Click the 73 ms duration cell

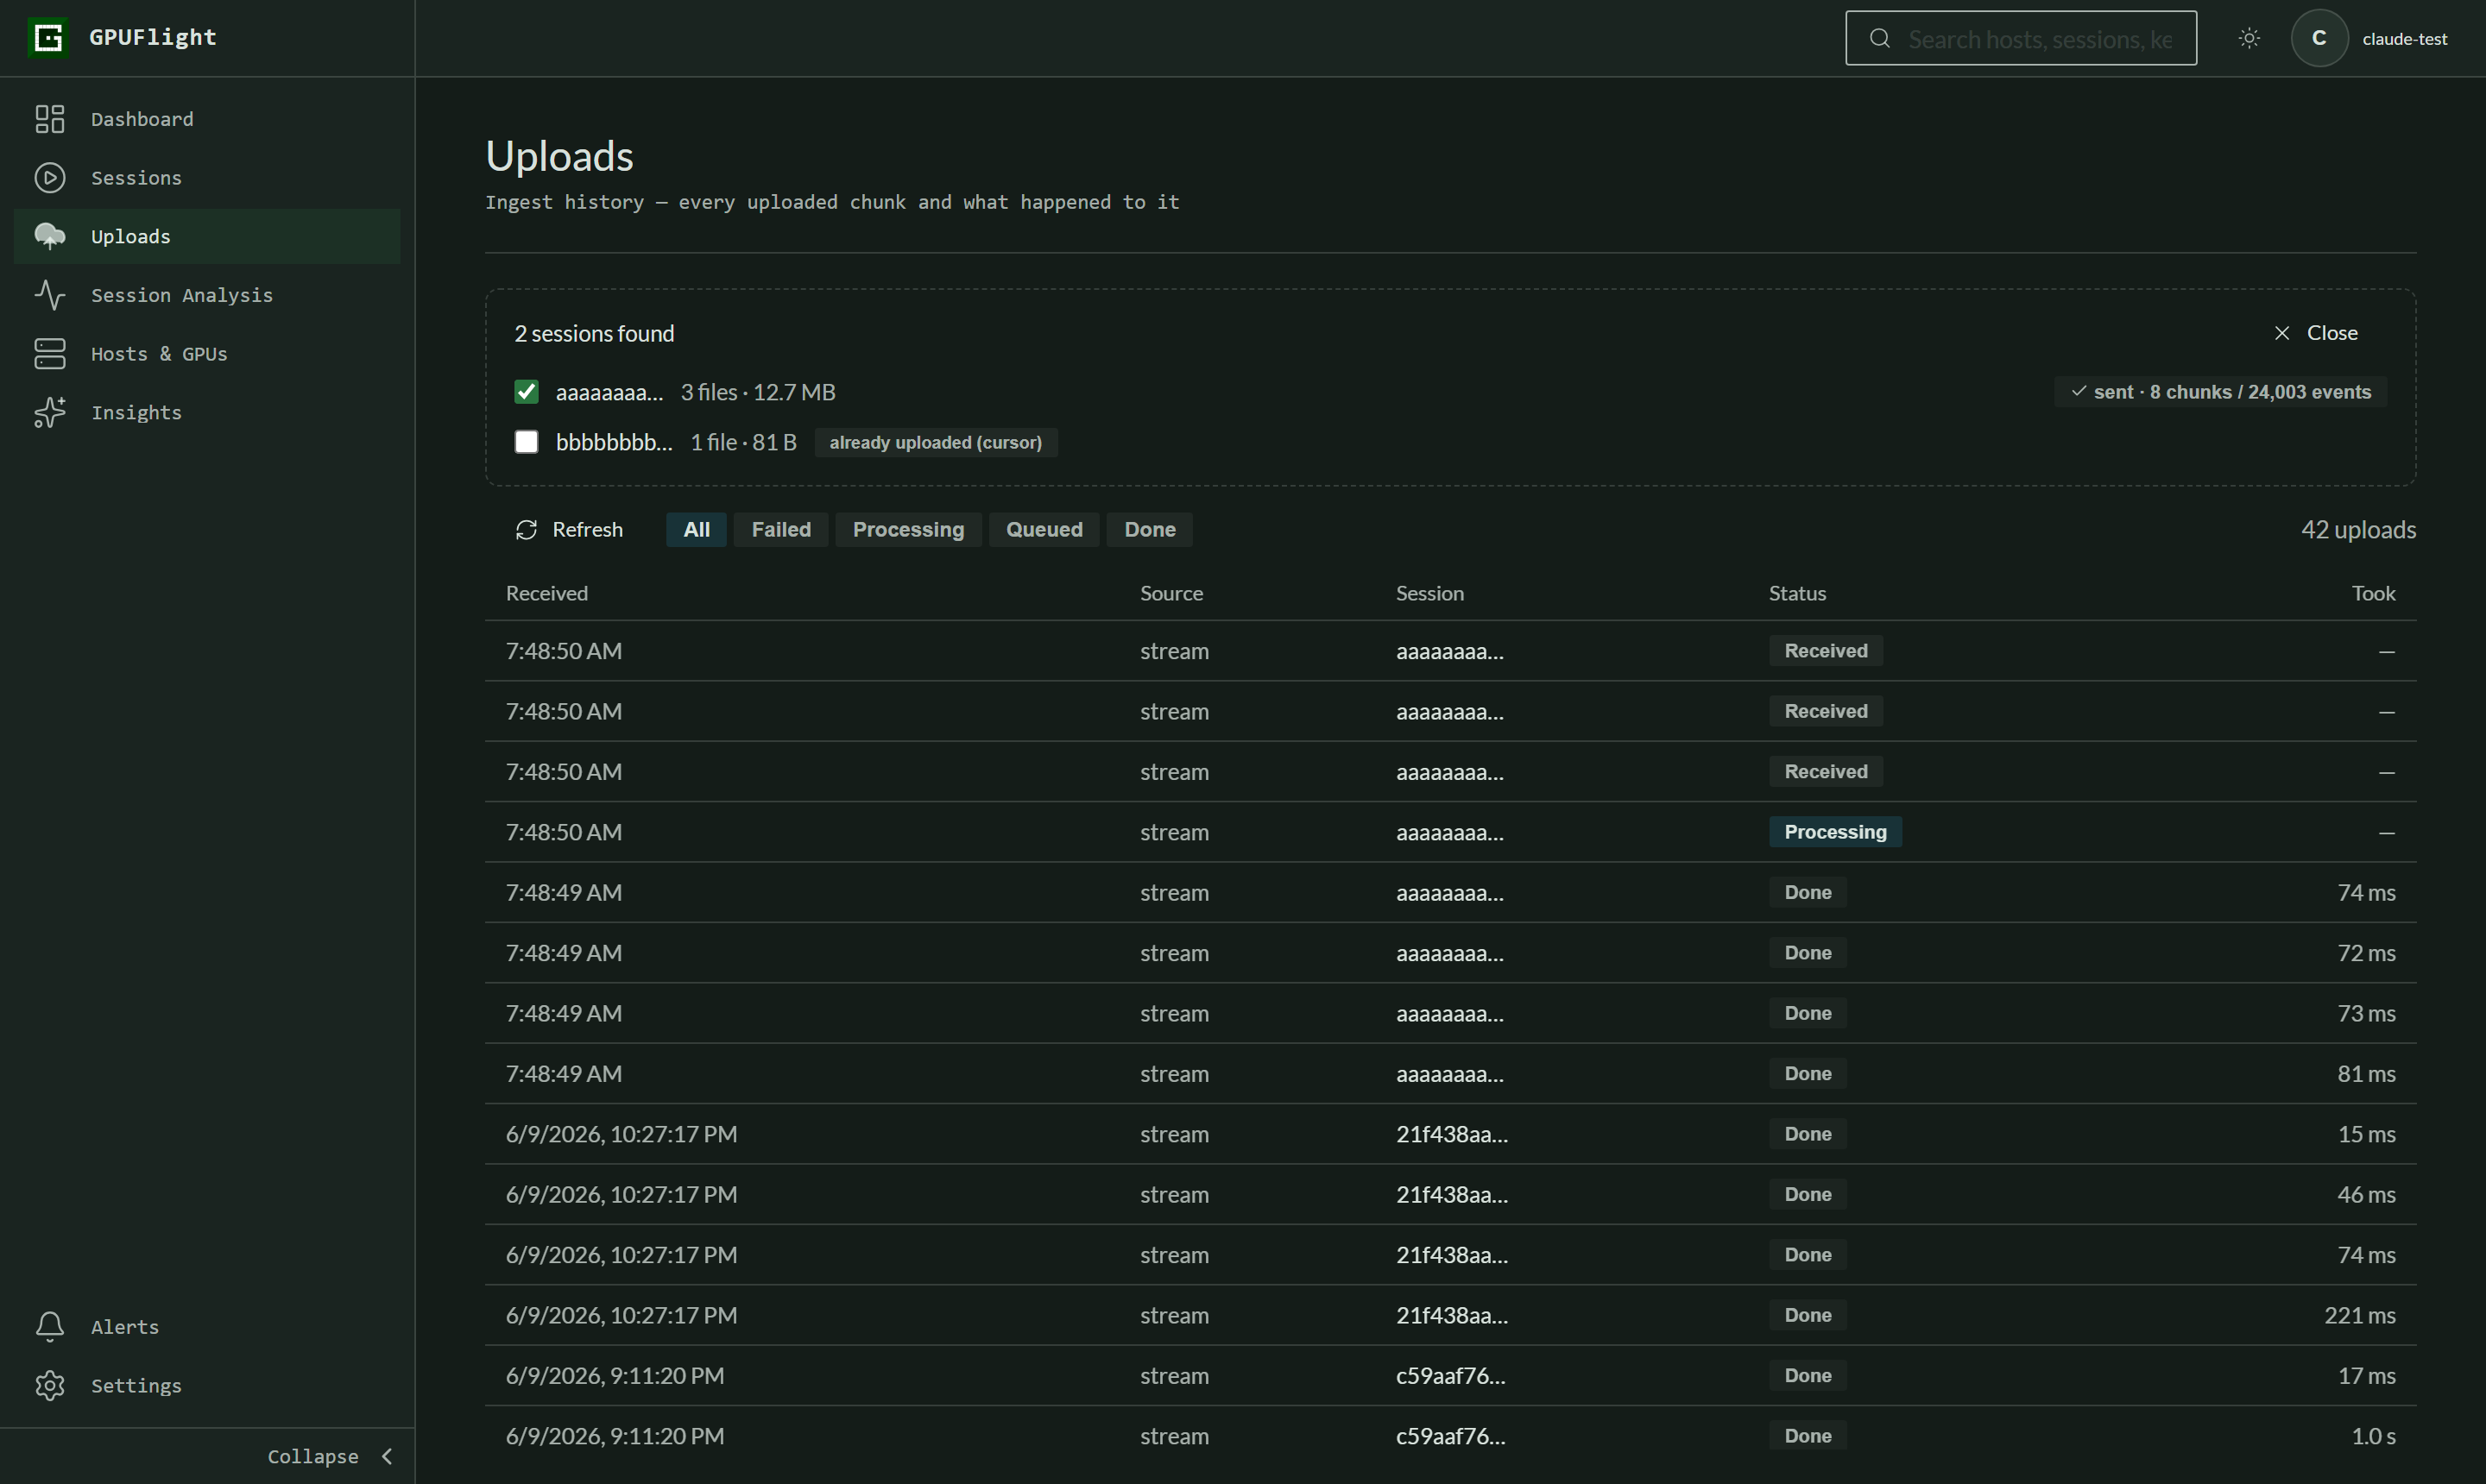point(2366,1013)
